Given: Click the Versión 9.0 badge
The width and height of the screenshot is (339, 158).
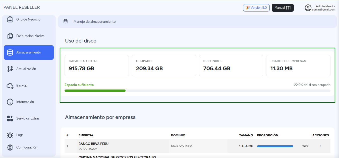Looking at the screenshot, I should pyautogui.click(x=256, y=8).
